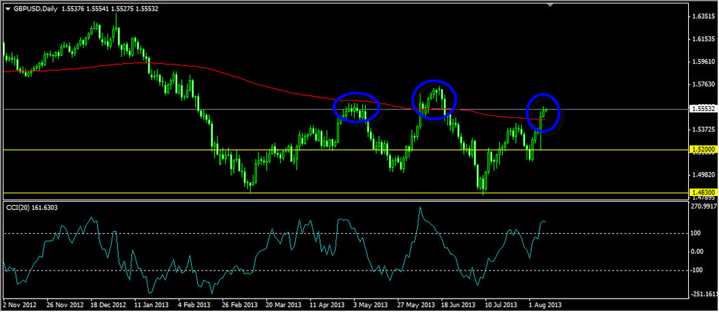Click the 1 Aug 2013 date label
719x312 pixels.
pyautogui.click(x=544, y=305)
